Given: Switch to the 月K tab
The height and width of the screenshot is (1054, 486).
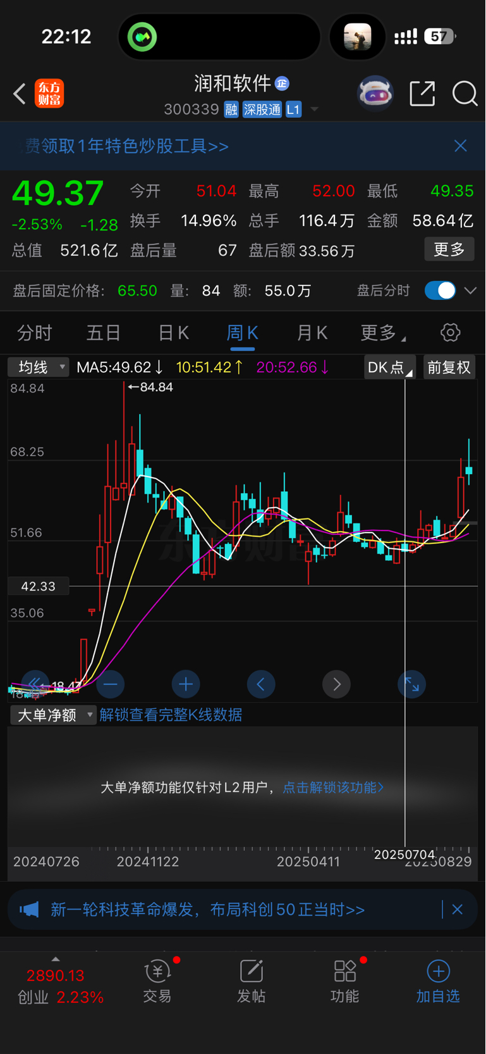Looking at the screenshot, I should pyautogui.click(x=312, y=333).
